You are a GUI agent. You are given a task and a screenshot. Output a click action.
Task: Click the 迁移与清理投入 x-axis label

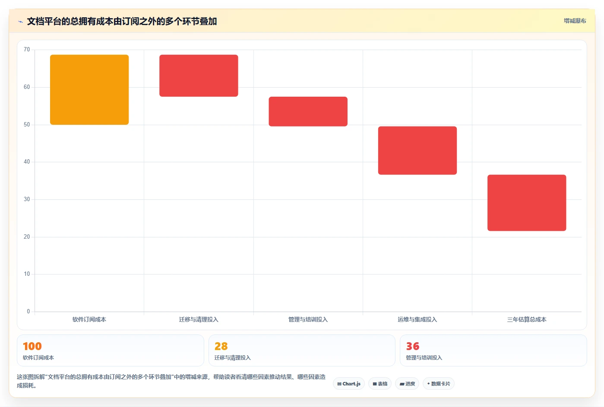click(x=199, y=319)
